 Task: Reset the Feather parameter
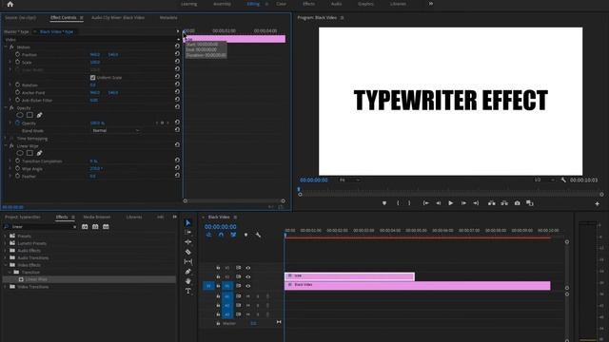[177, 176]
